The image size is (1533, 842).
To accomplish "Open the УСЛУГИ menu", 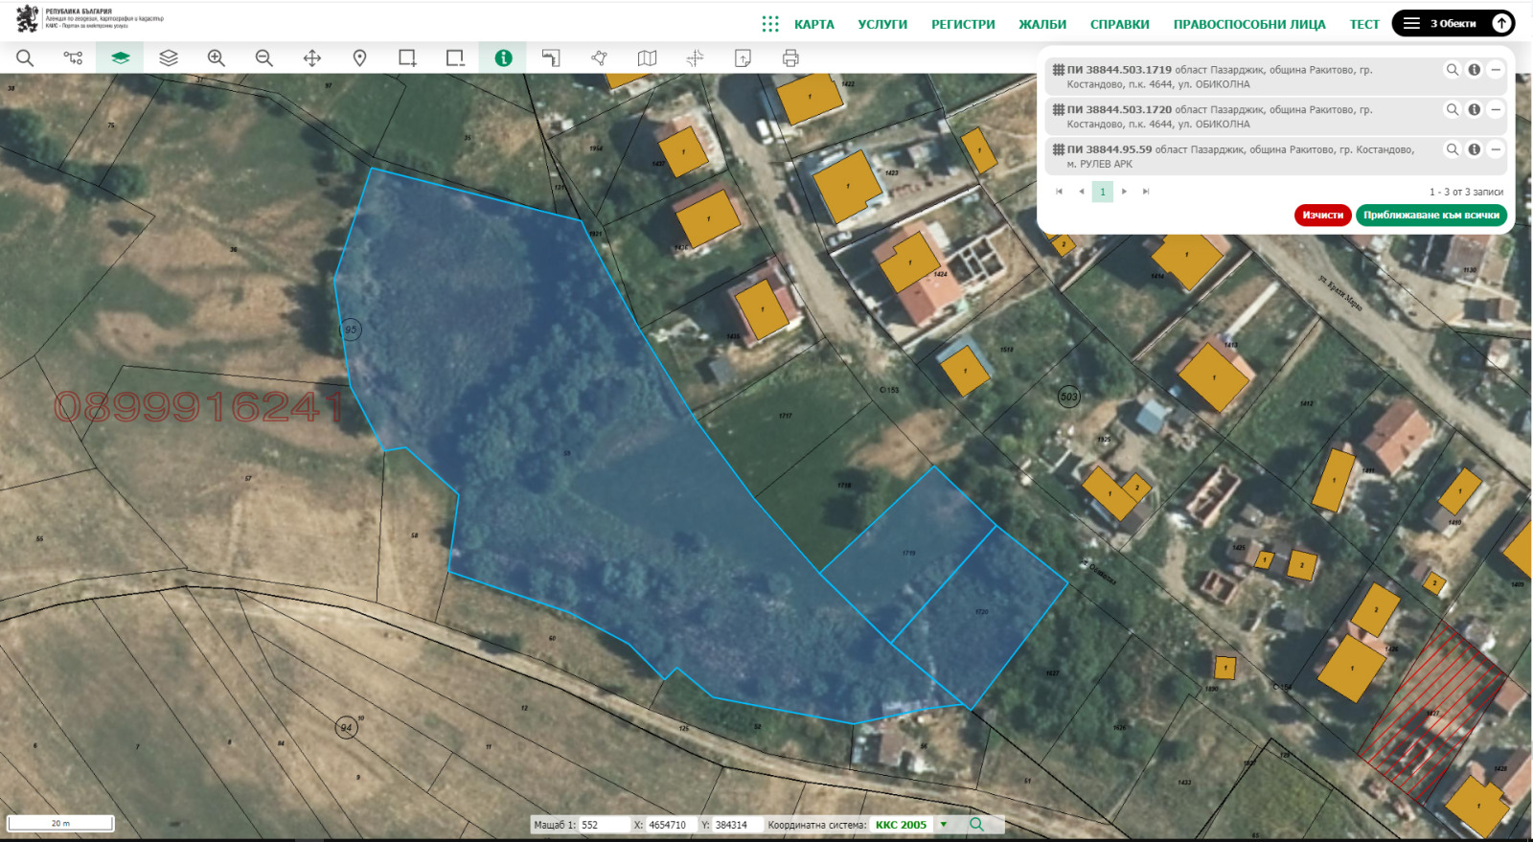I will point(882,25).
